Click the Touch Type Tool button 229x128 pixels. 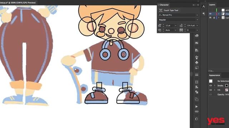point(169,10)
